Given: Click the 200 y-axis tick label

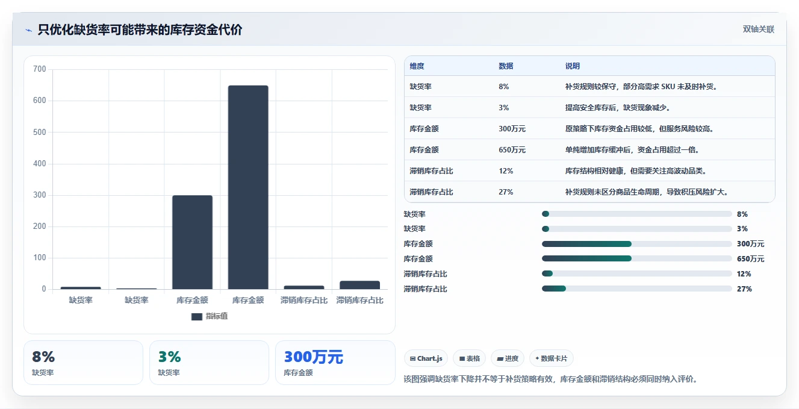Looking at the screenshot, I should tap(40, 226).
